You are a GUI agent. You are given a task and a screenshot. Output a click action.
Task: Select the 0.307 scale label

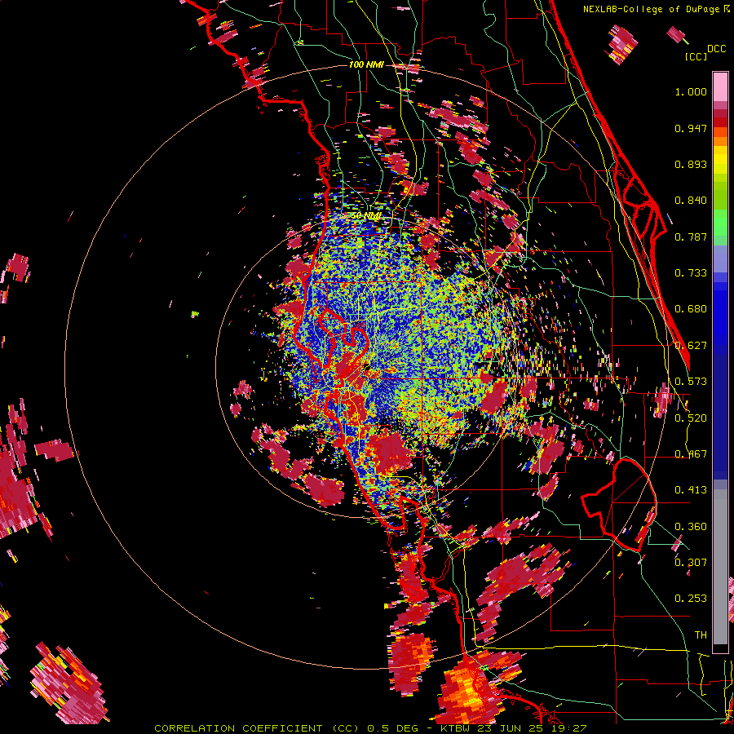(691, 562)
